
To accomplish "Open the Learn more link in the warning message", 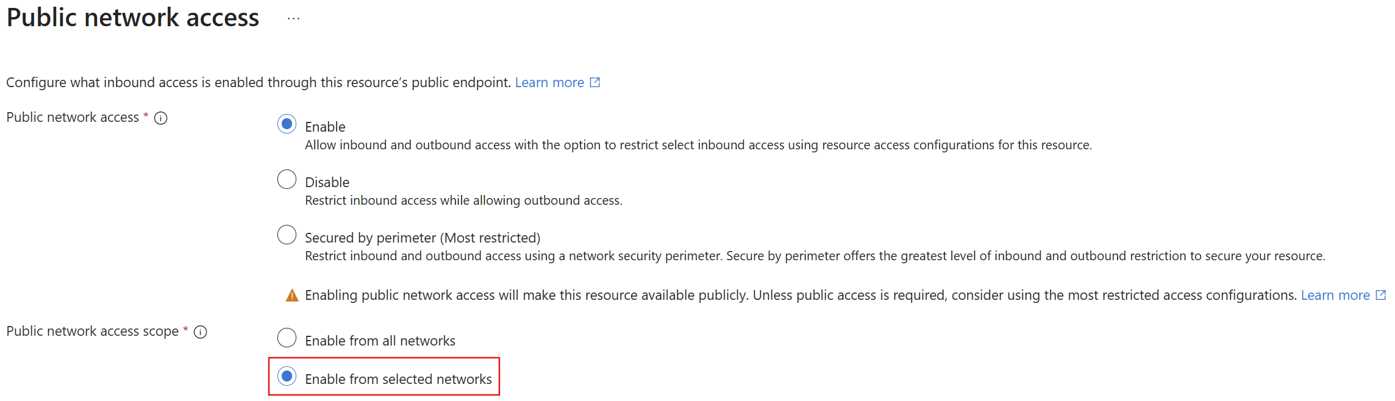I will pos(1336,294).
